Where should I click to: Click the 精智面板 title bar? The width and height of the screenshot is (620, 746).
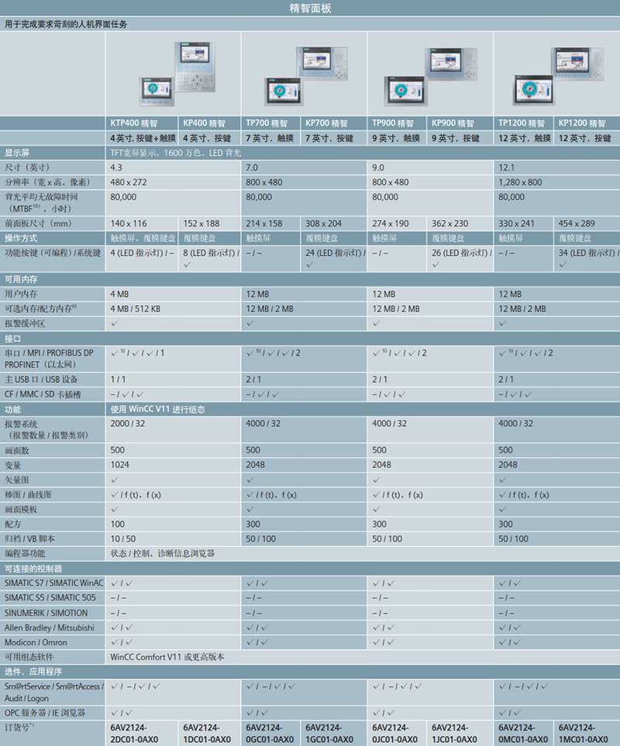point(310,9)
